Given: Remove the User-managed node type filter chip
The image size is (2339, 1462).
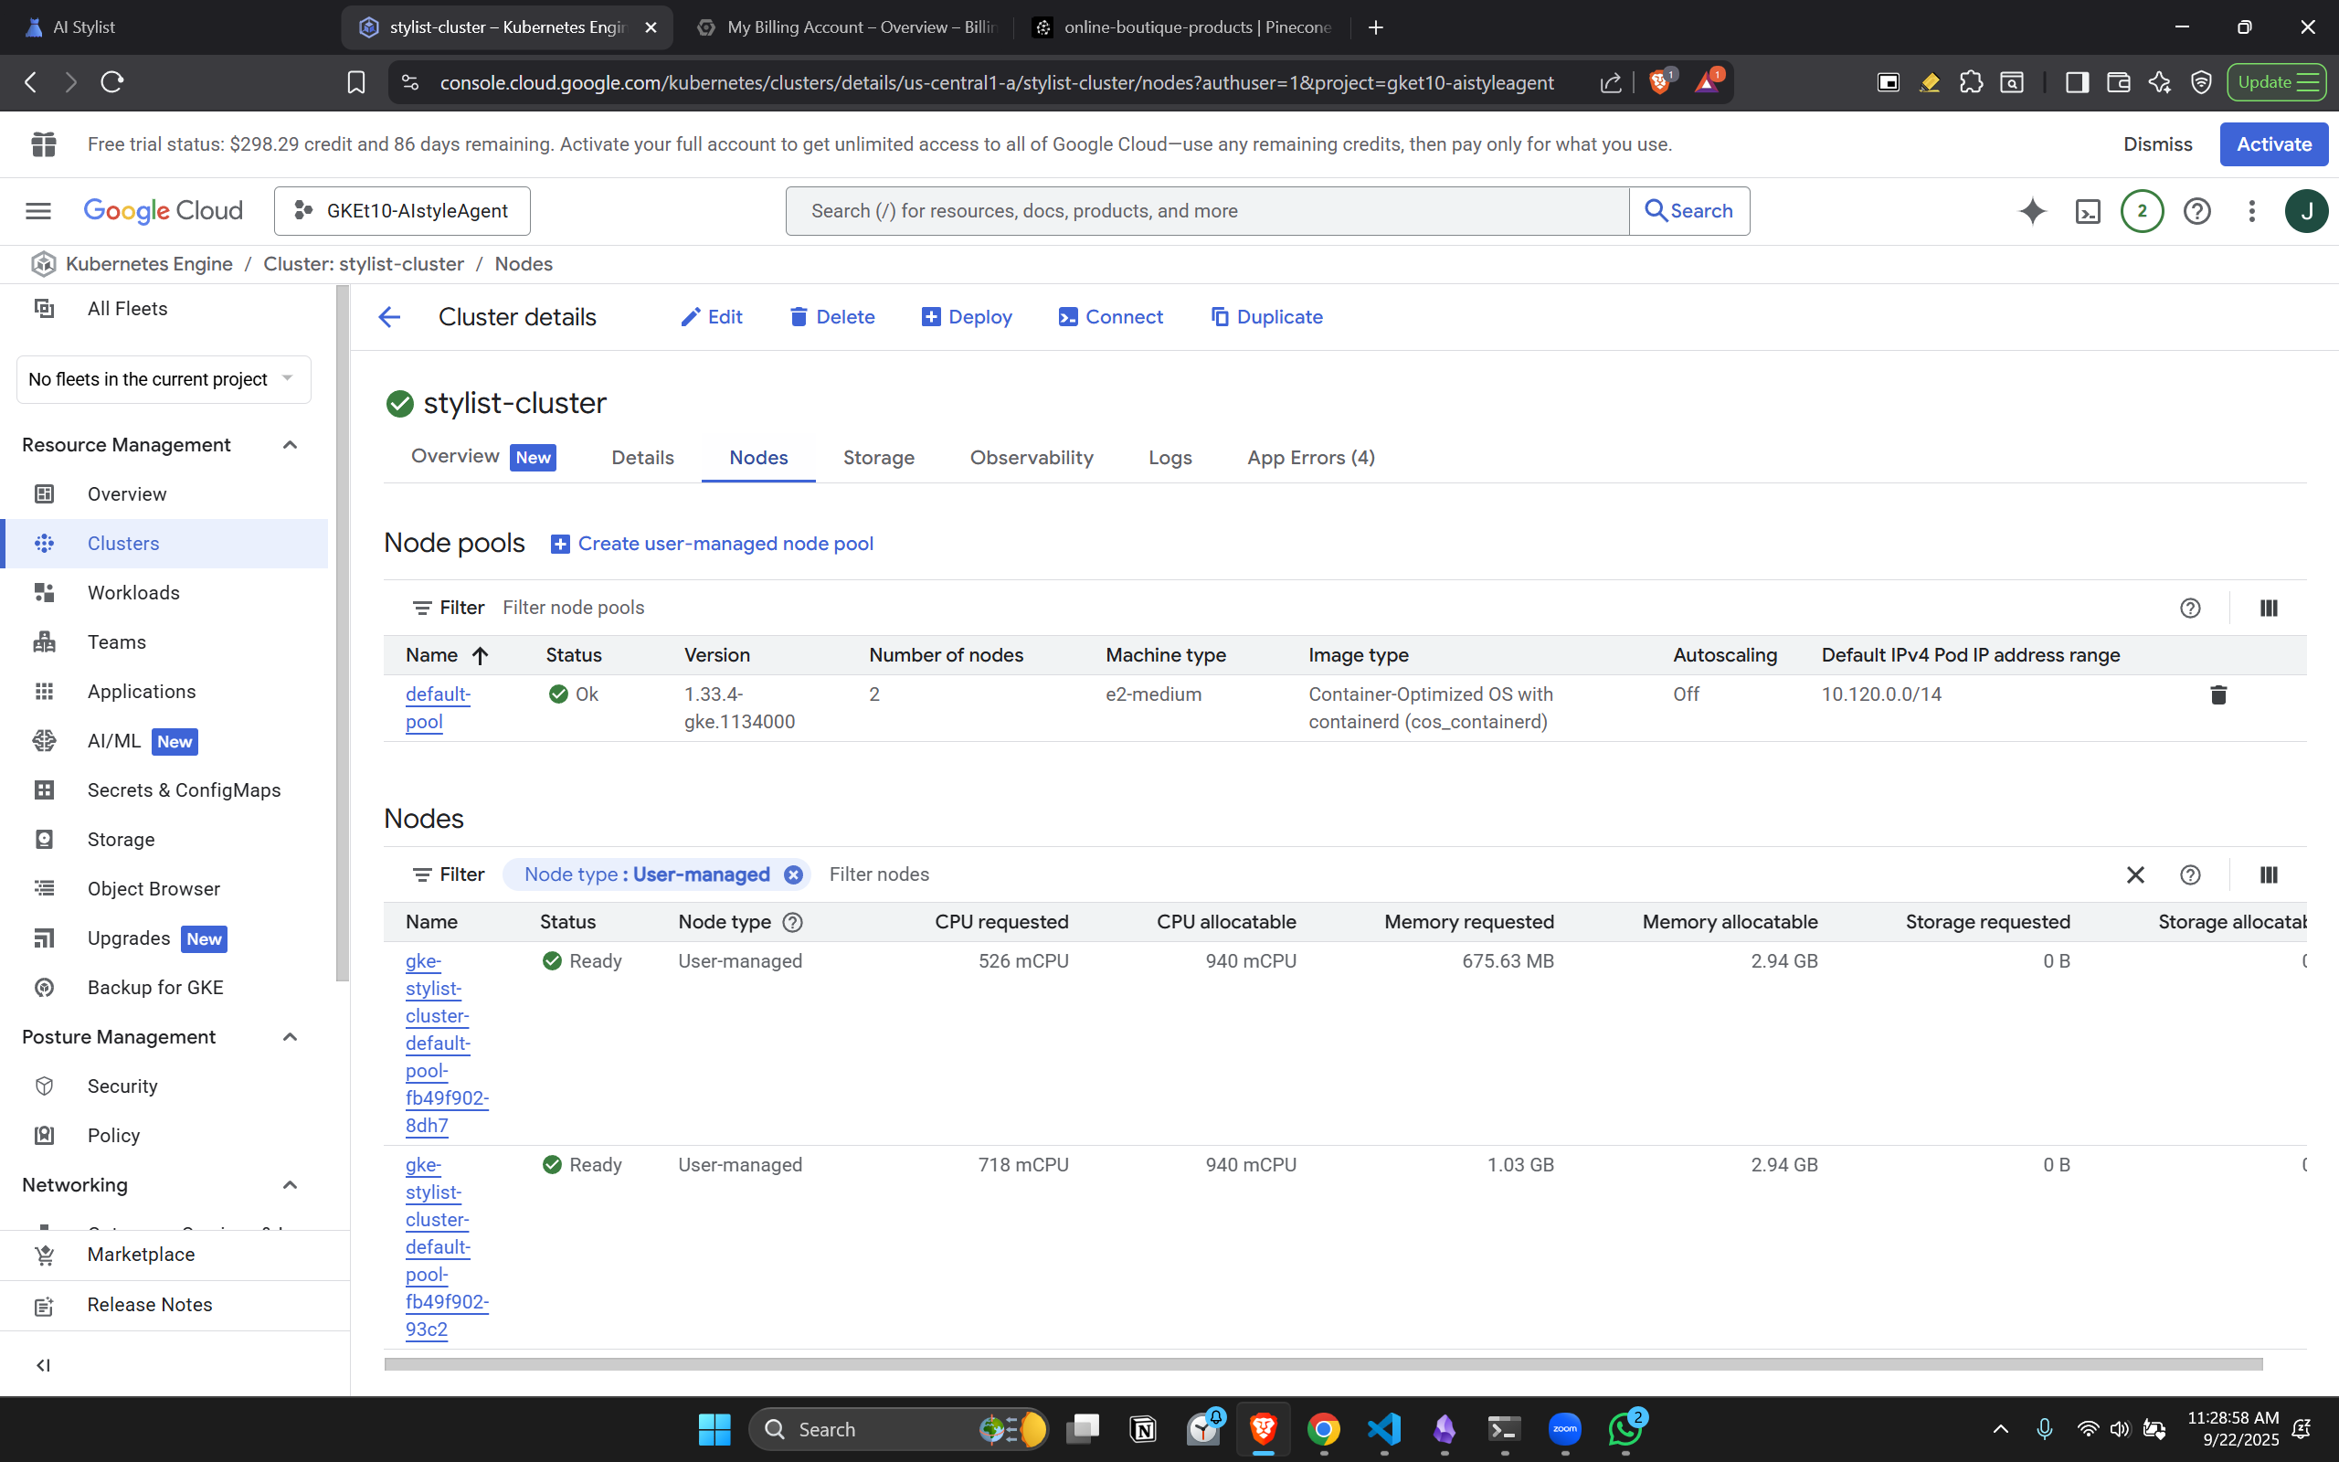Looking at the screenshot, I should coord(792,874).
